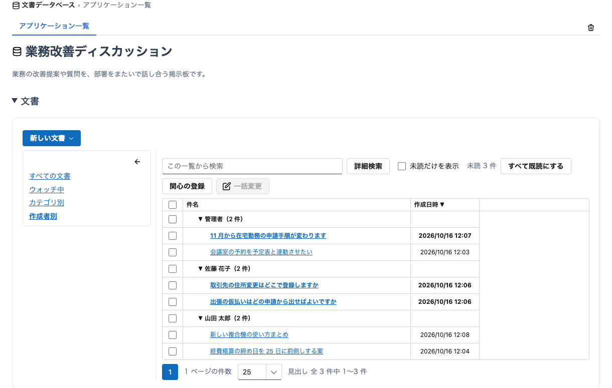The width and height of the screenshot is (612, 388).
Task: Focus the この一覧から検索 search box
Action: pos(252,166)
